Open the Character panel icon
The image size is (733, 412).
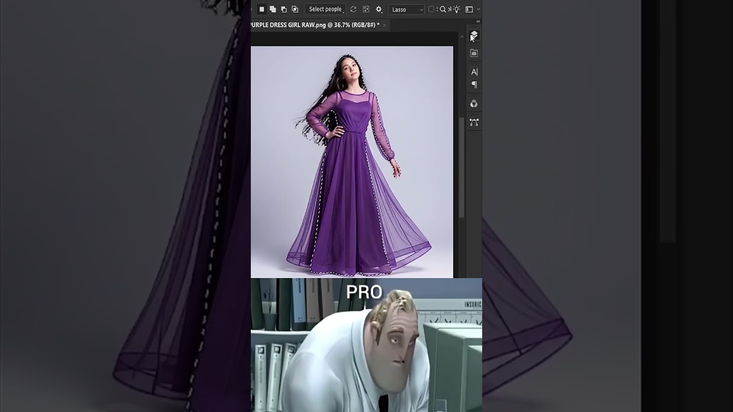[x=474, y=72]
